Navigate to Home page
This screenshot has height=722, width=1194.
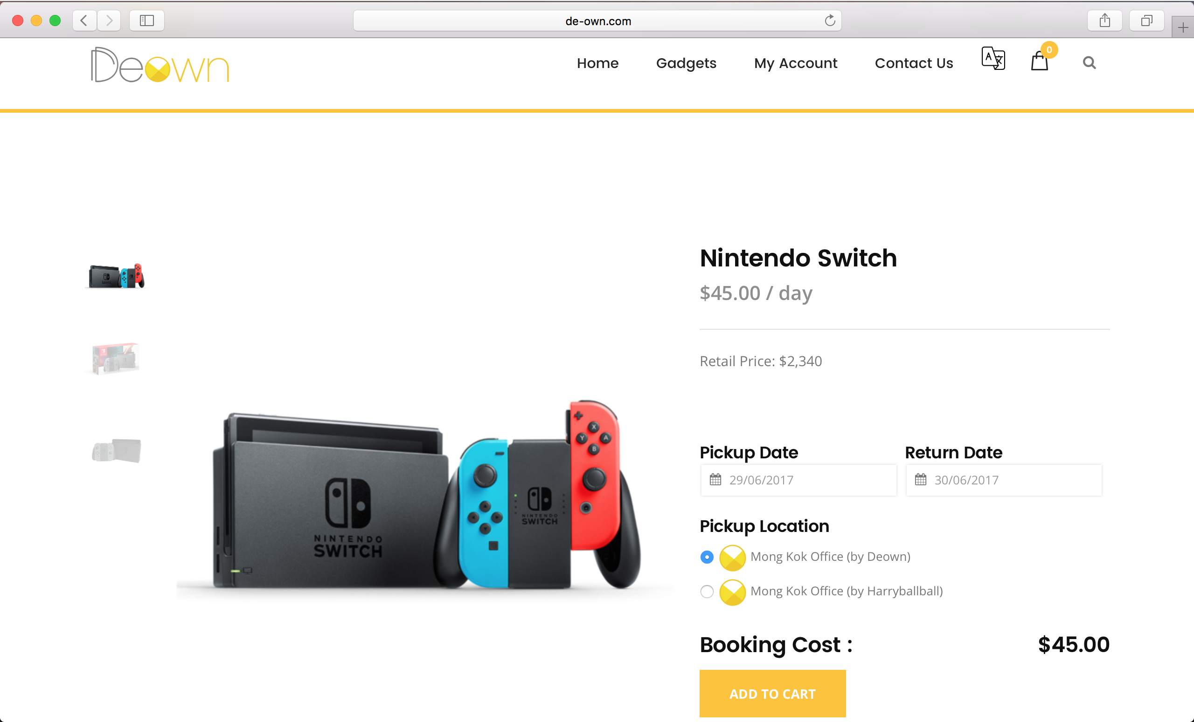click(x=597, y=63)
